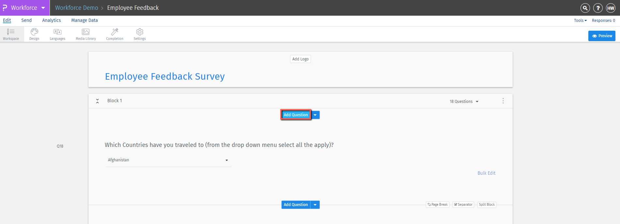This screenshot has height=224, width=620.
Task: Click the Preview button
Action: pyautogui.click(x=602, y=36)
